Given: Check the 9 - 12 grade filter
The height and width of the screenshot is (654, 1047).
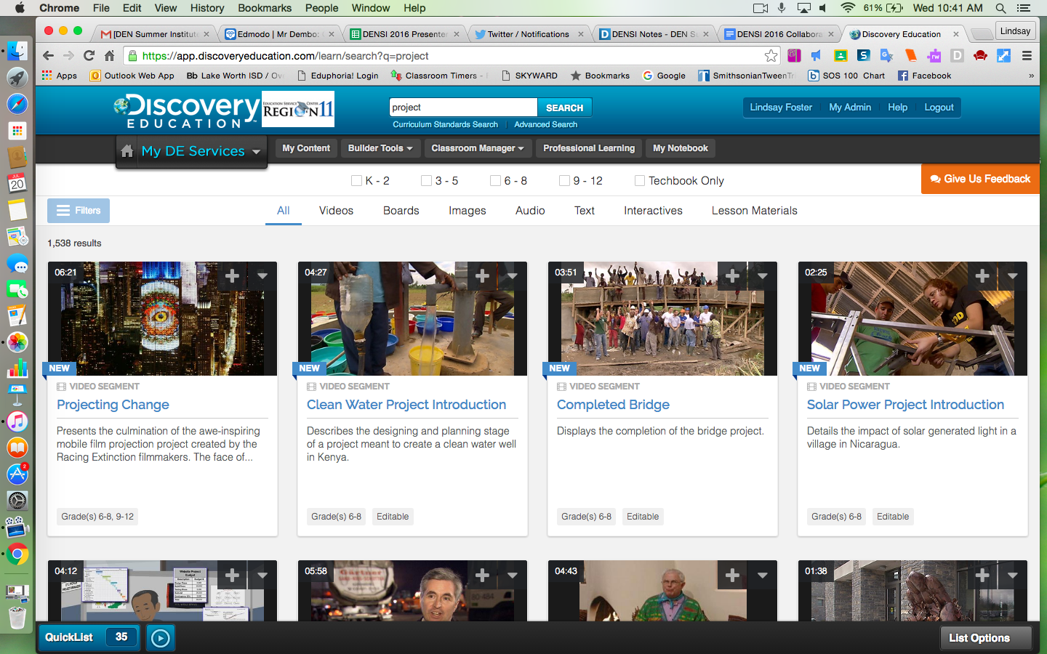Looking at the screenshot, I should pos(564,181).
